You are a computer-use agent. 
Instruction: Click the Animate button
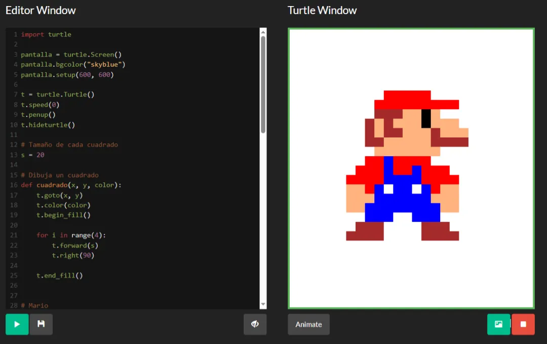coord(309,324)
